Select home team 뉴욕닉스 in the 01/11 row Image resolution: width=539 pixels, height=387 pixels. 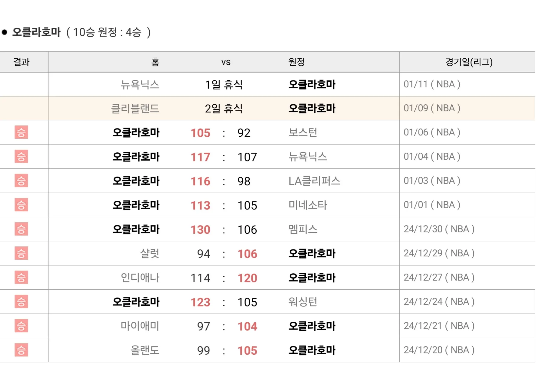pyautogui.click(x=140, y=84)
